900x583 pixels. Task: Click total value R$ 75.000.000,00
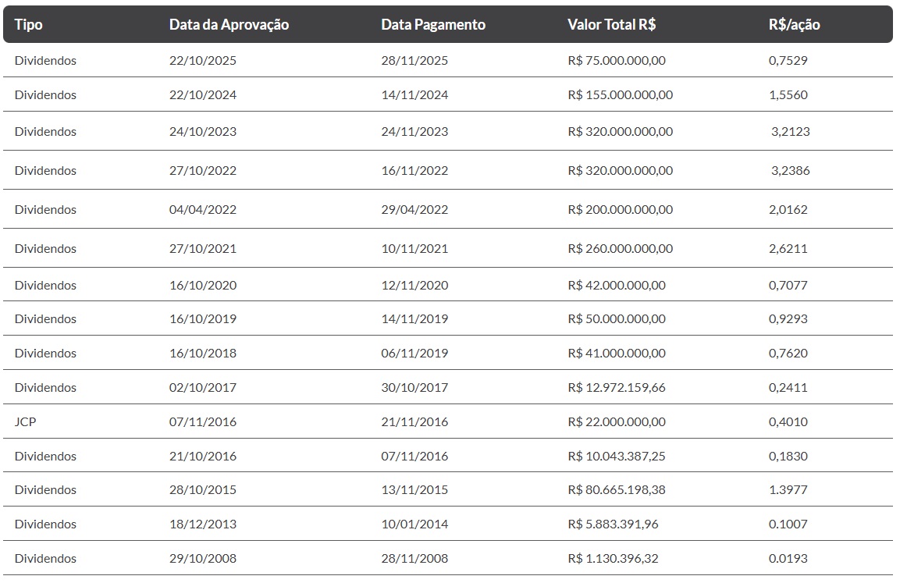tap(617, 60)
